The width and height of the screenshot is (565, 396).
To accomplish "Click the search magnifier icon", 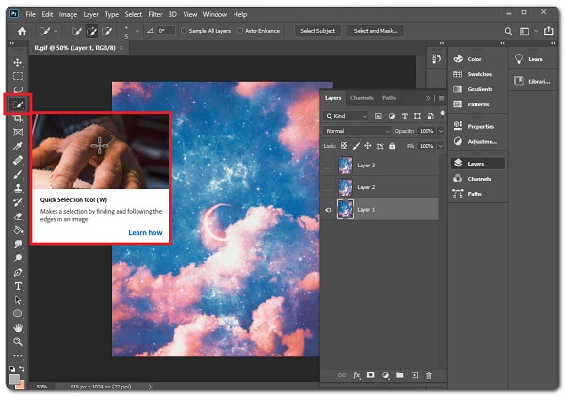I will click(x=508, y=31).
